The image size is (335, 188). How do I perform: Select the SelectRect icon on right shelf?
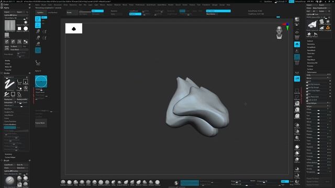click(x=297, y=91)
